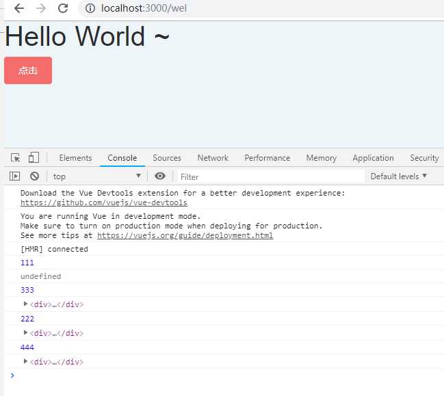This screenshot has height=396, width=444.
Task: Click the browser back arrow
Action: [19, 8]
